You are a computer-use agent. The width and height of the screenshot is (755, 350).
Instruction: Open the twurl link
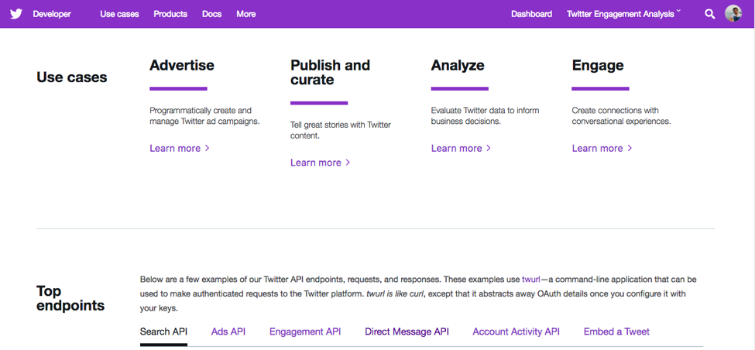tap(531, 279)
